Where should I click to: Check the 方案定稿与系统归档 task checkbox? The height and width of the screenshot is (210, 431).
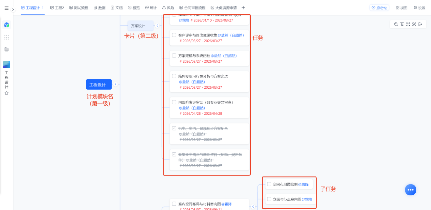pyautogui.click(x=174, y=56)
